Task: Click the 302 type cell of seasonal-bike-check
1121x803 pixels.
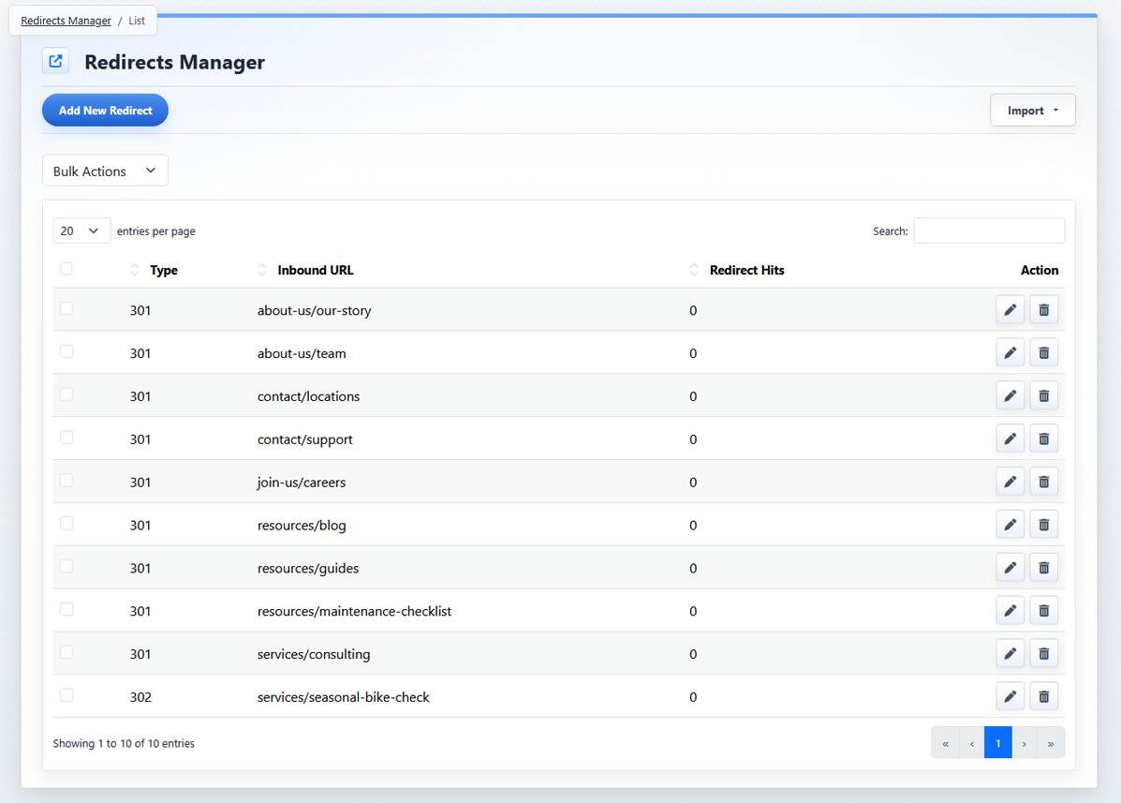Action: pyautogui.click(x=140, y=696)
